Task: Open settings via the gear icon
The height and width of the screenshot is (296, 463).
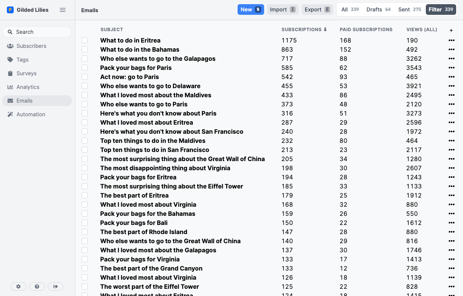Action: point(18,287)
